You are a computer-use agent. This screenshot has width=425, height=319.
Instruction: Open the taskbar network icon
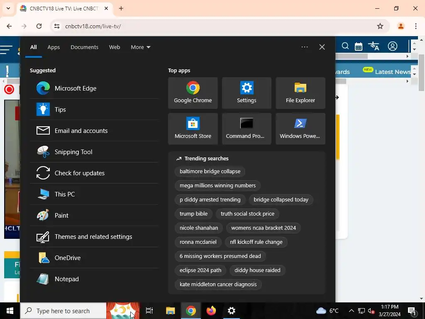[361, 311]
